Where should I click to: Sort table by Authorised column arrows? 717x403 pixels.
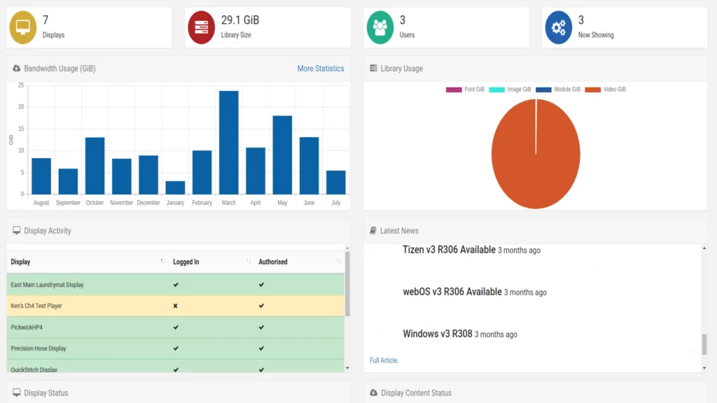coord(339,262)
